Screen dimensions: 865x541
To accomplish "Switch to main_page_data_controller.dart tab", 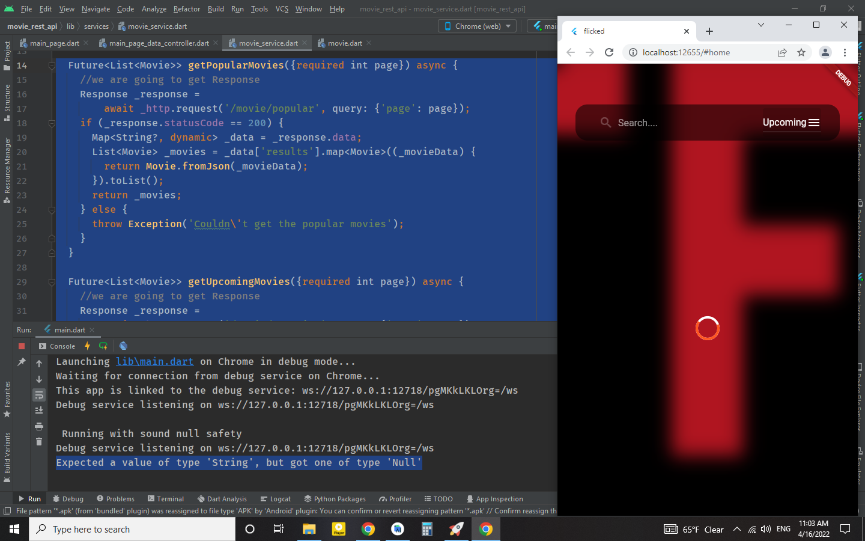I will 159,43.
